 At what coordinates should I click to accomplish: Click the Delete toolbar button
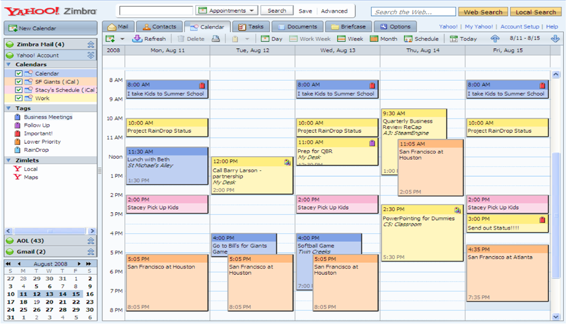coord(191,39)
